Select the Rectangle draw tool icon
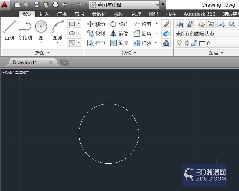The image size is (239, 191). coord(72,24)
